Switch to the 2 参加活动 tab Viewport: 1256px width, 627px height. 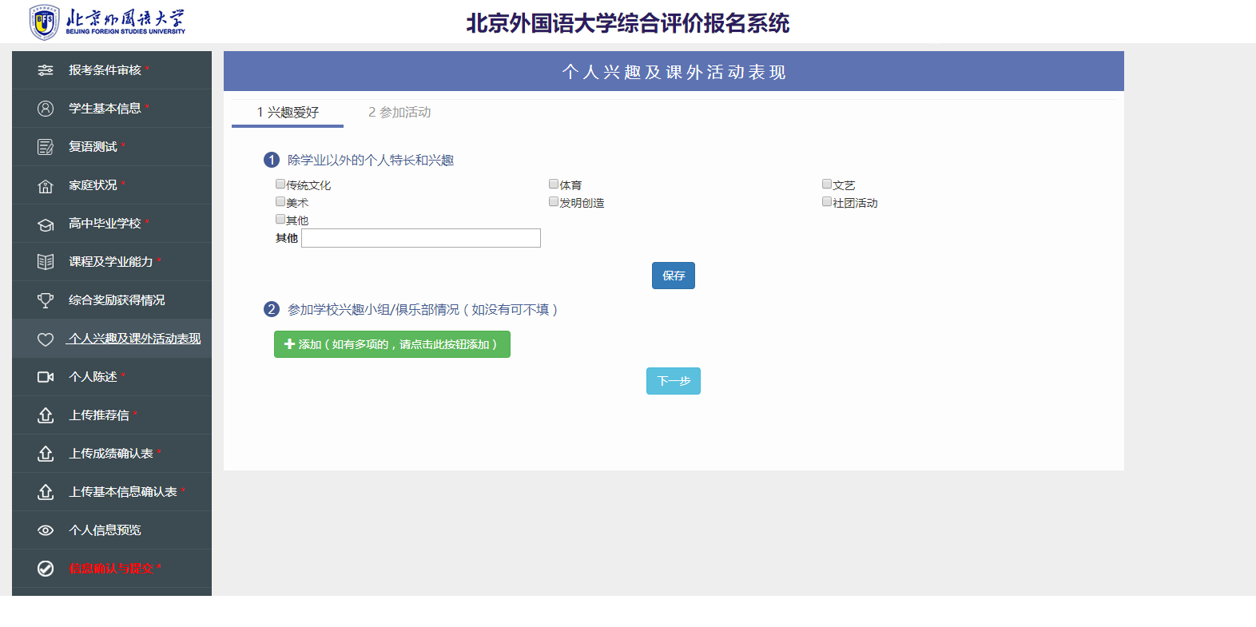399,112
